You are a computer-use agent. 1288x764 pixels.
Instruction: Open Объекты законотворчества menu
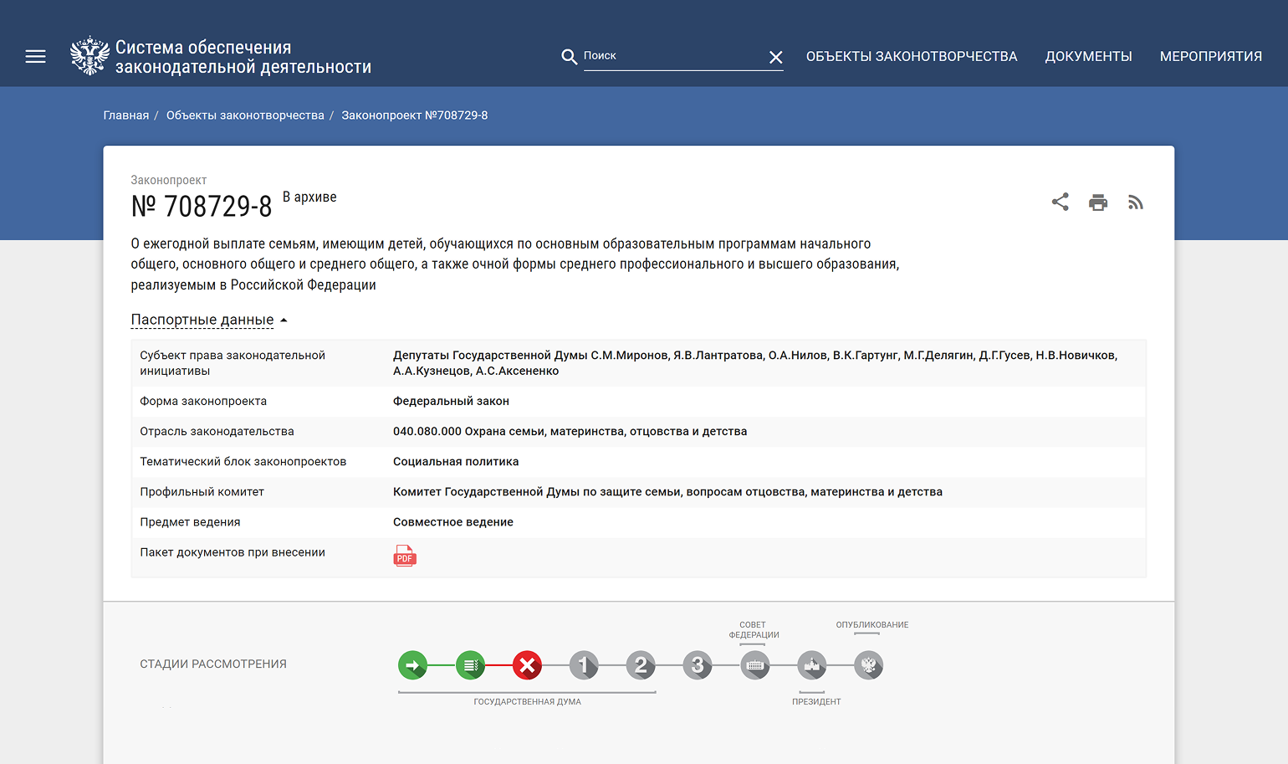(912, 56)
